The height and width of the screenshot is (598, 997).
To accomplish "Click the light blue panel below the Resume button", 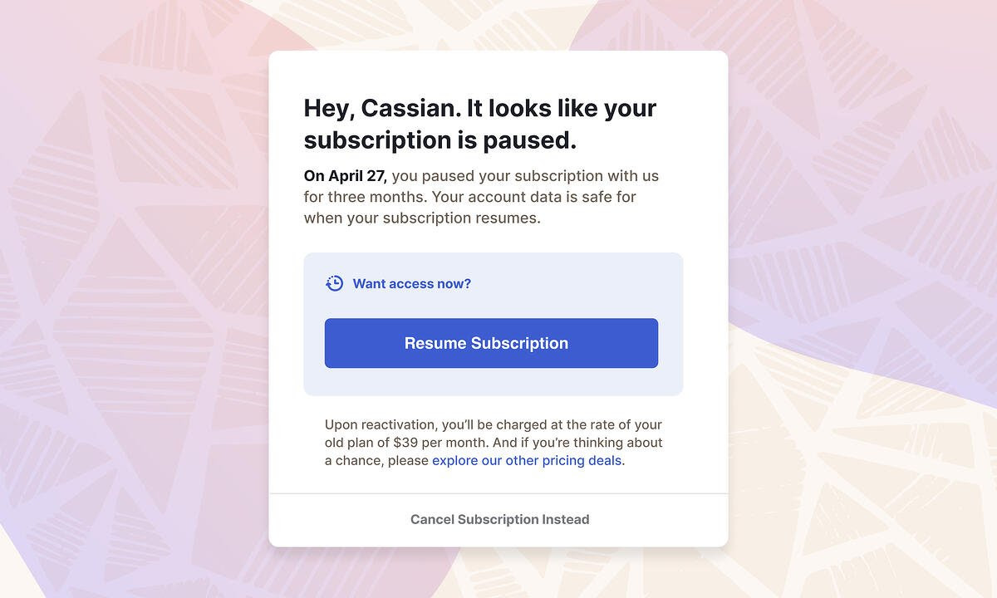I will [x=493, y=382].
